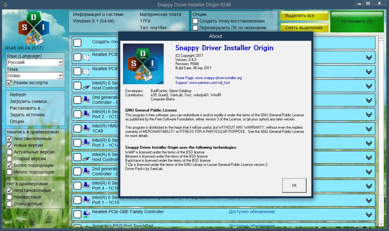Open 'Опции...' in the left menu
The image size is (389, 231).
point(19,121)
